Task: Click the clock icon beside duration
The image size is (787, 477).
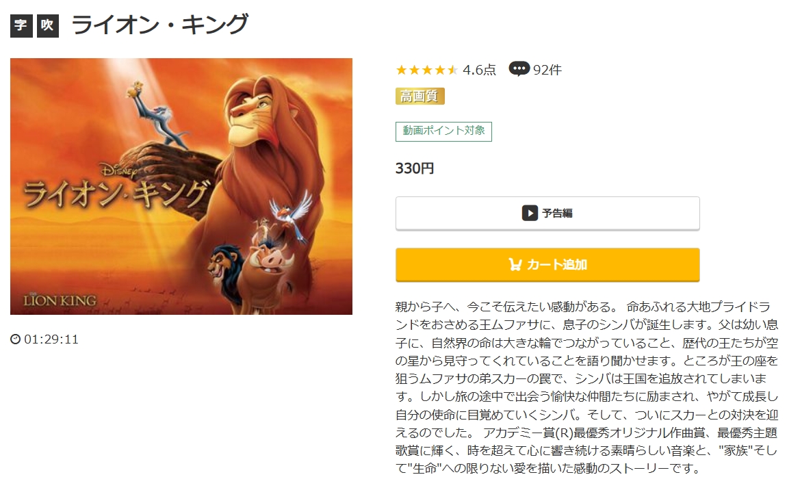Action: [x=16, y=339]
